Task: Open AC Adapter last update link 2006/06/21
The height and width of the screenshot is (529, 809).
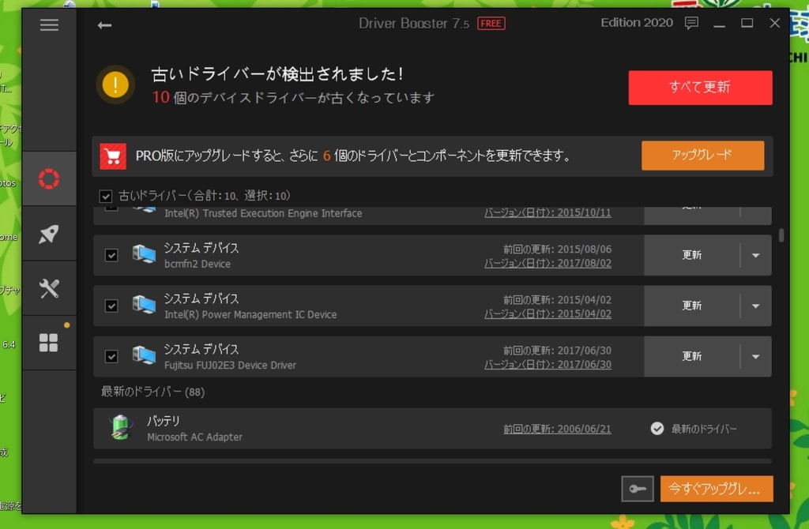Action: (x=557, y=429)
